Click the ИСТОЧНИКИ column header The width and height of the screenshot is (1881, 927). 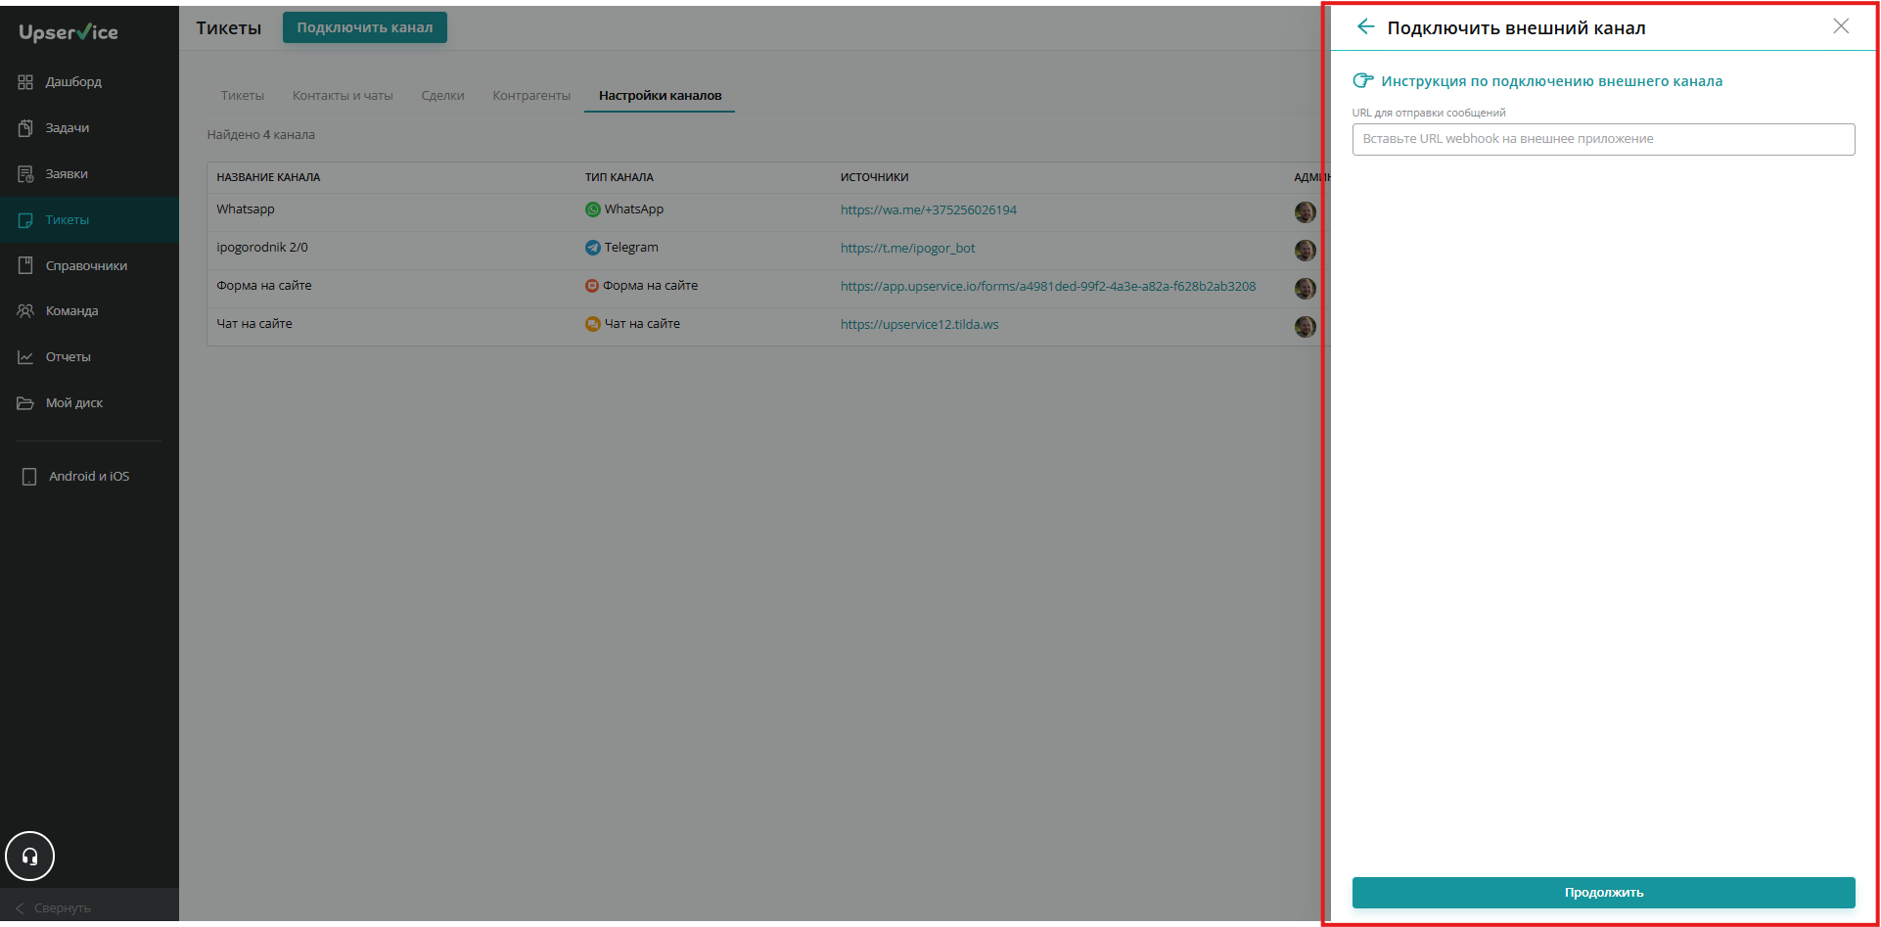874,178
